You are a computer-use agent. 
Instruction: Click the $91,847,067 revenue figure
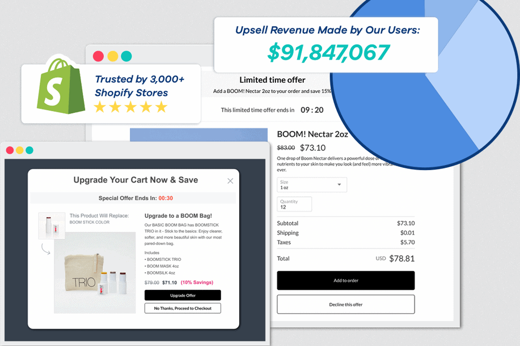(x=328, y=52)
